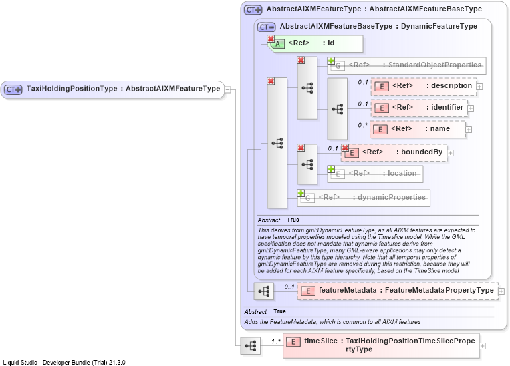Viewport: 510px width, 366px height.
Task: Click the E icon of the identifier element
Action: (x=382, y=108)
